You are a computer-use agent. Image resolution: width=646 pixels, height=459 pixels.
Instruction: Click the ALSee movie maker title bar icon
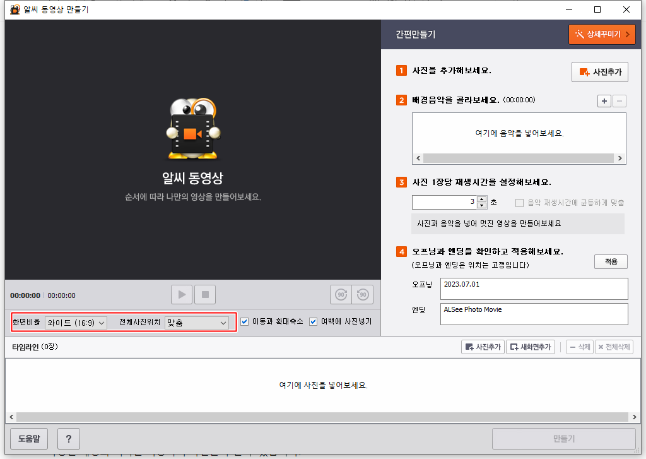point(15,9)
